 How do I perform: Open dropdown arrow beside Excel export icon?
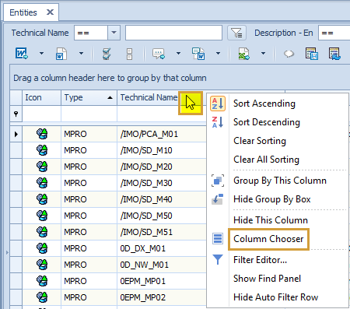[263, 54]
